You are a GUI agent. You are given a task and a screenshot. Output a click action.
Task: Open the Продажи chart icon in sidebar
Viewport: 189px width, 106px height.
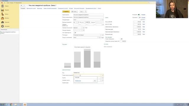click(x=3, y=10)
